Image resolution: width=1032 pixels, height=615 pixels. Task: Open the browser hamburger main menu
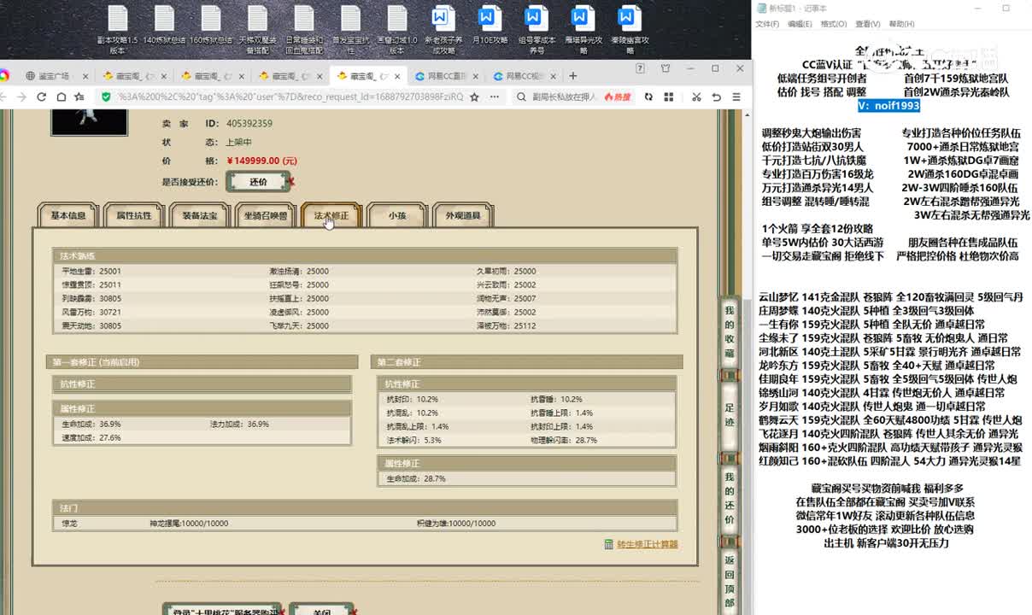pyautogui.click(x=738, y=97)
